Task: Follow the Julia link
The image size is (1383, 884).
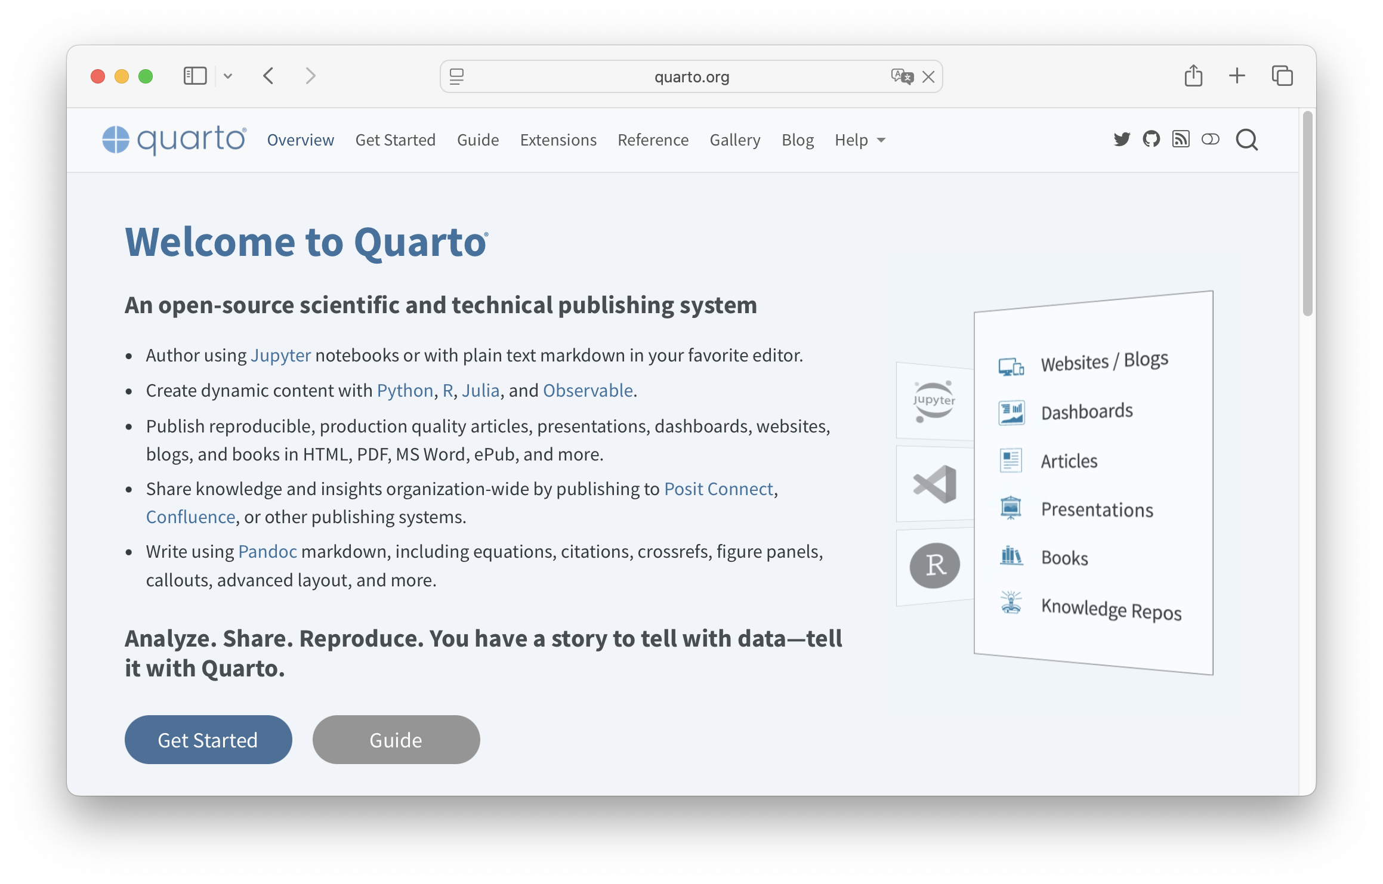Action: tap(480, 391)
